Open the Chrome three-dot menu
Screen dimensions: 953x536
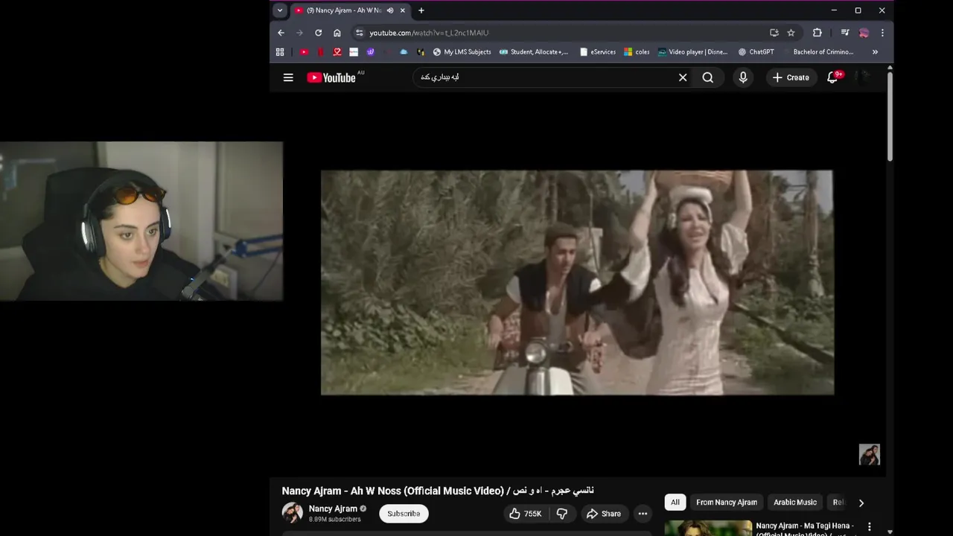882,33
